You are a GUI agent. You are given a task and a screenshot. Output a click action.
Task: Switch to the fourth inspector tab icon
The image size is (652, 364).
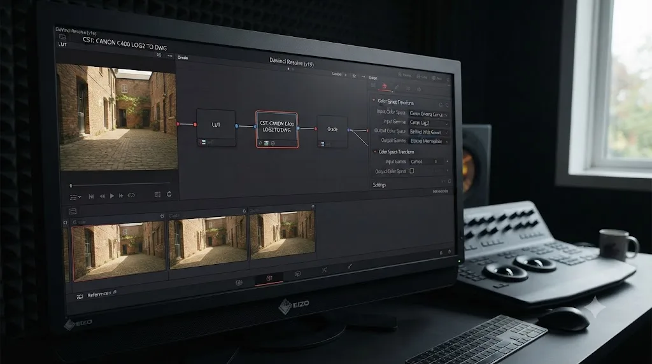[x=408, y=88]
